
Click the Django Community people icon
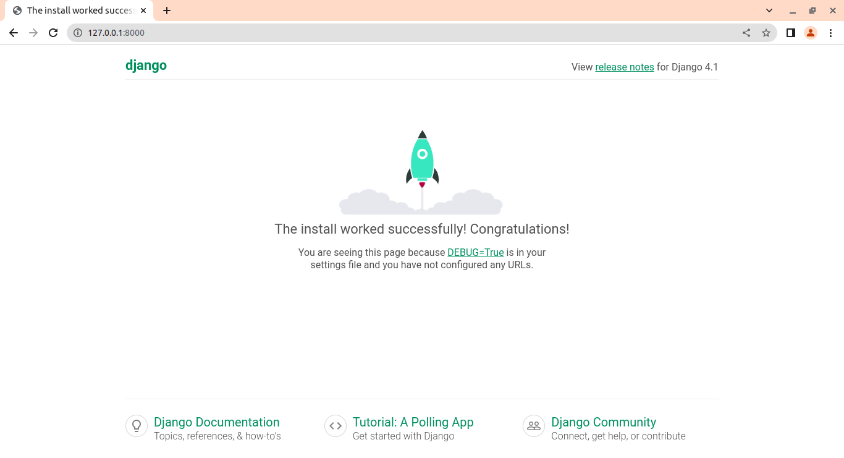point(534,425)
